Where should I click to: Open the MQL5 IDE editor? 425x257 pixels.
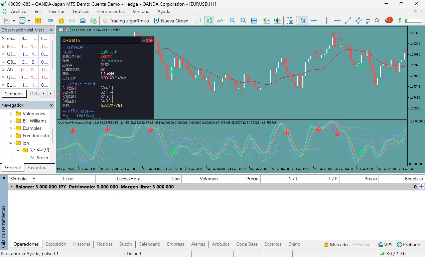(x=50, y=21)
